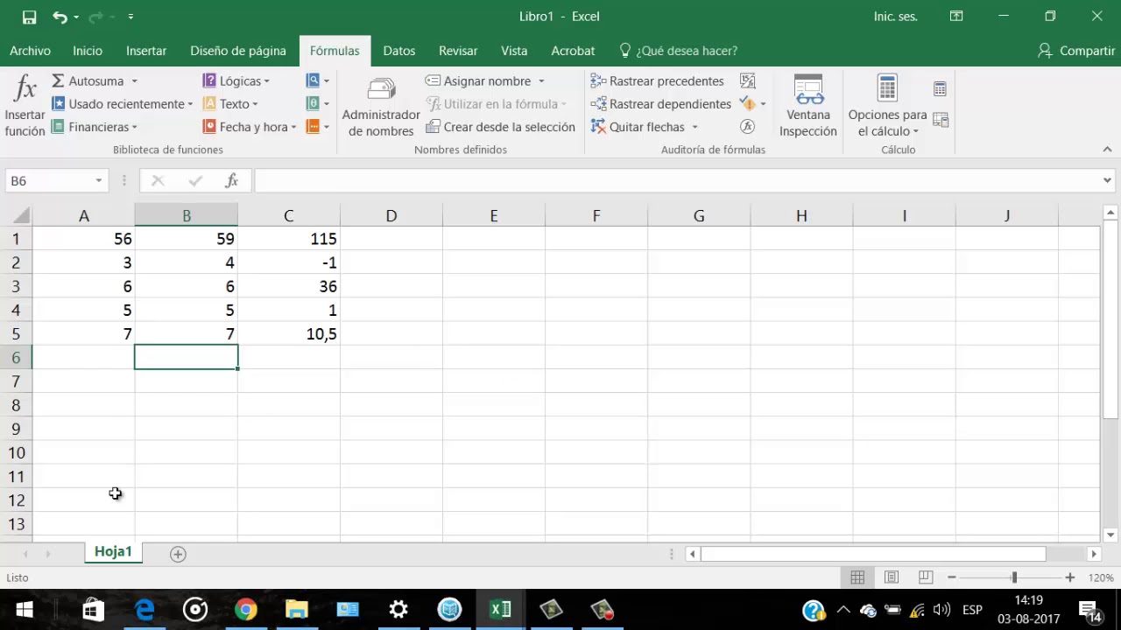Click the Save icon in quick access toolbar
Screen dimensions: 1121x630
pos(29,17)
